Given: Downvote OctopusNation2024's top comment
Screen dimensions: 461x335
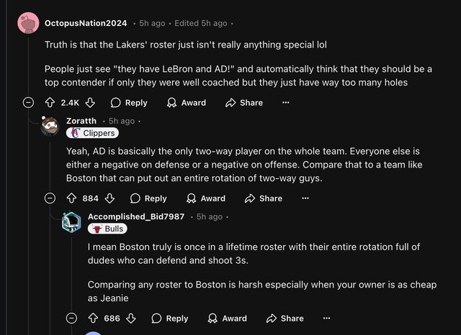Looking at the screenshot, I should [89, 103].
